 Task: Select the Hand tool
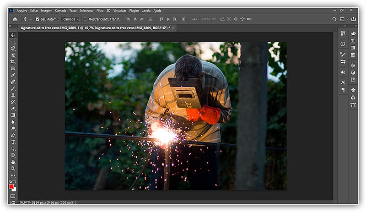[x=13, y=162]
